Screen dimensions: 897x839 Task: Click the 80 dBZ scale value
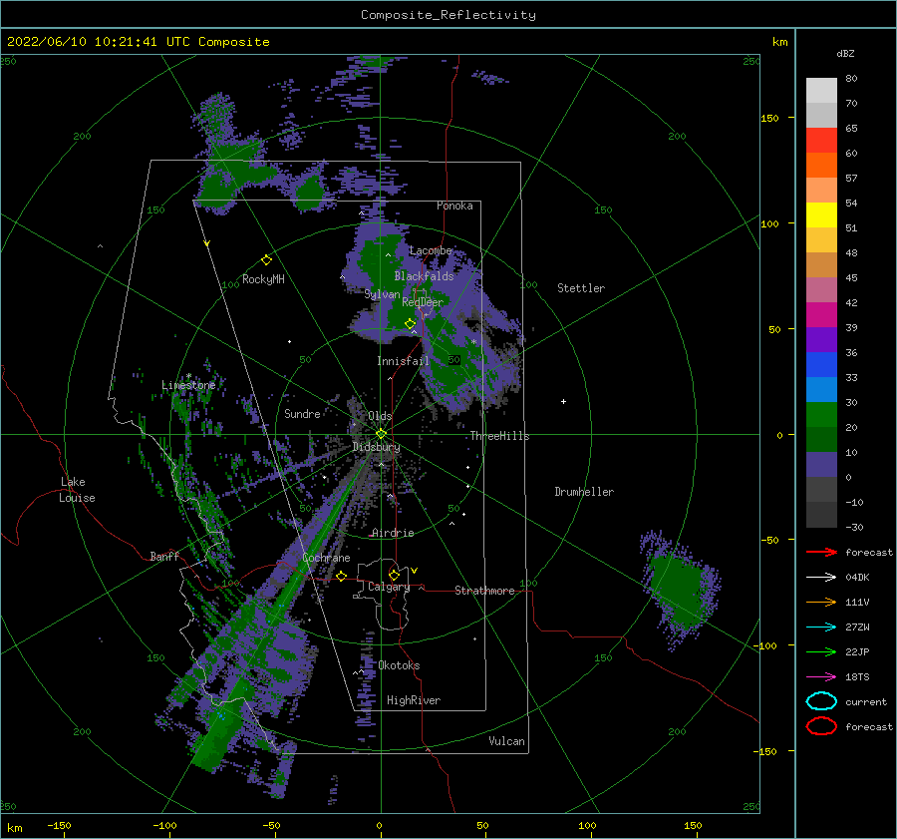[851, 79]
